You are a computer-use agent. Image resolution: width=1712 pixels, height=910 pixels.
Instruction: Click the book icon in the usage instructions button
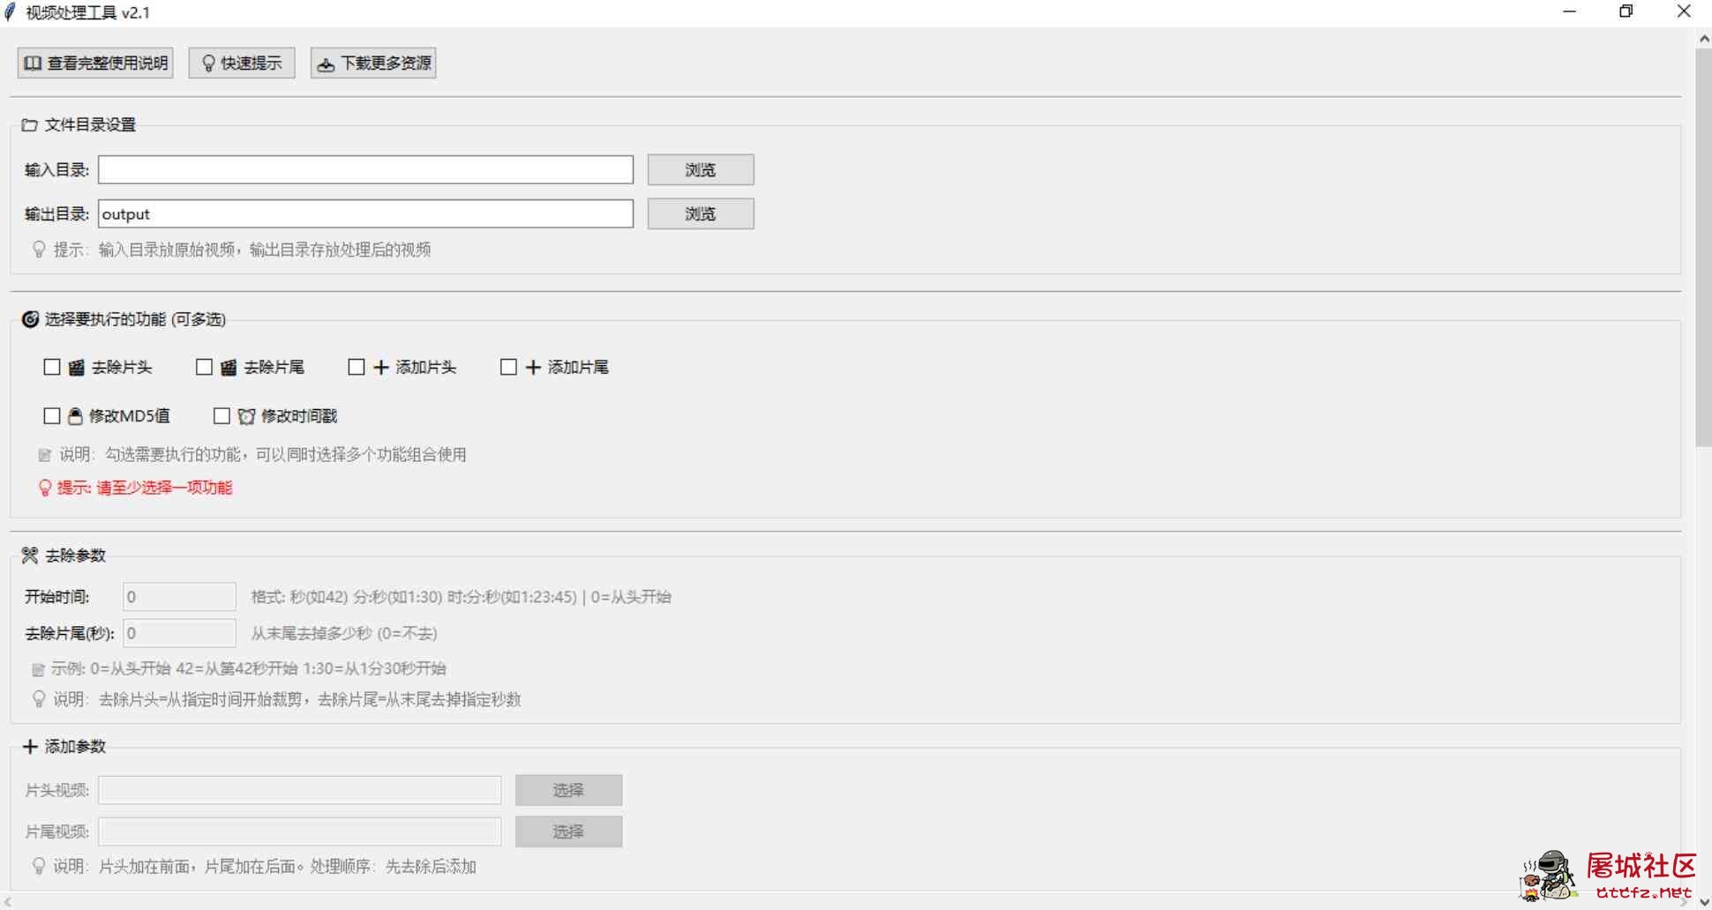click(33, 63)
